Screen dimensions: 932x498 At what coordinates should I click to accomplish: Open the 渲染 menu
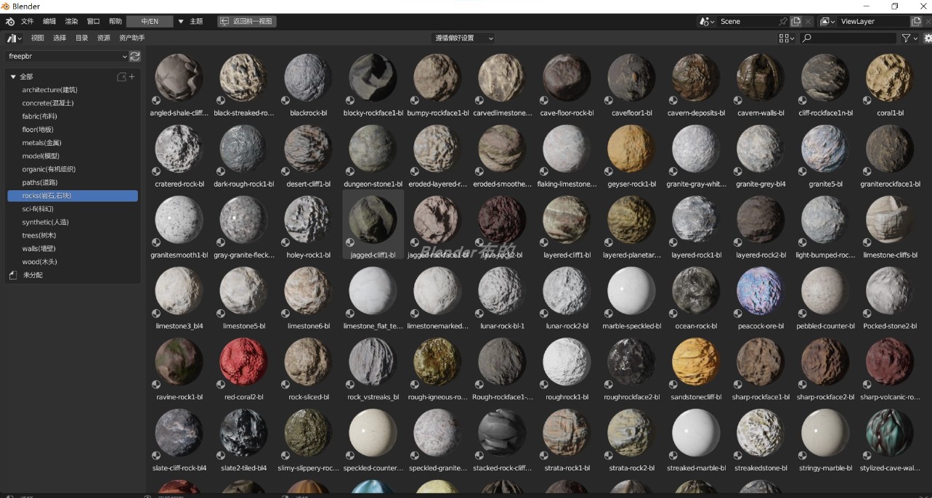[x=71, y=22]
